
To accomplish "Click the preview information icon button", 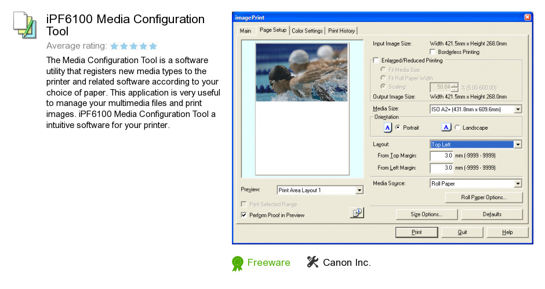I will (x=357, y=213).
